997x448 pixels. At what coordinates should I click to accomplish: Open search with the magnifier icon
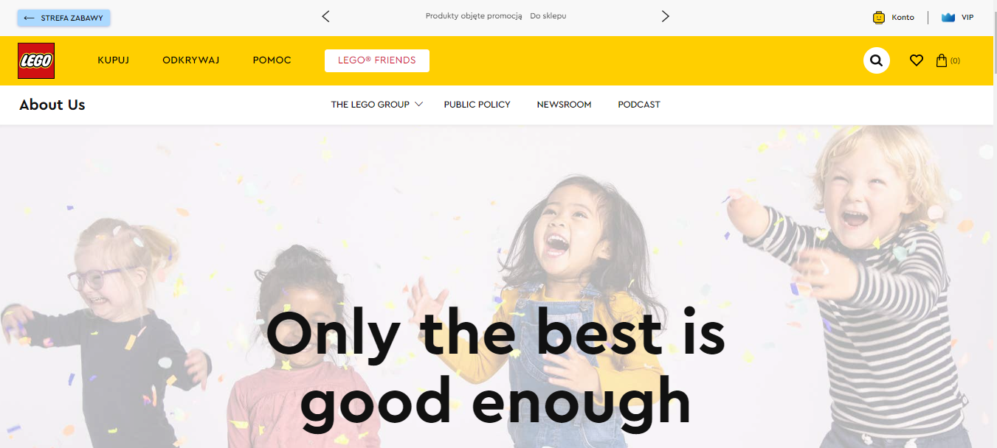(x=876, y=60)
